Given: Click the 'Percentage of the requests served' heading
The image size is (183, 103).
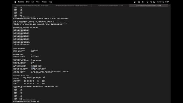Looking at the screenshot, I should pos(35,86).
